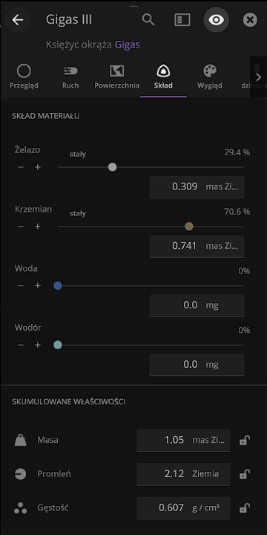
Task: Open the Żelazo mass unit dropdown
Action: 222,187
